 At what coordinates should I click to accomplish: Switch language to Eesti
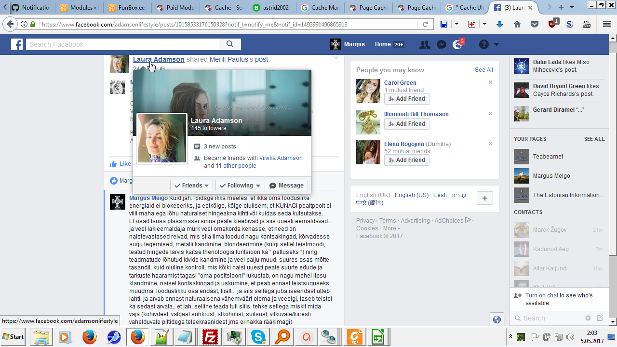pos(440,195)
